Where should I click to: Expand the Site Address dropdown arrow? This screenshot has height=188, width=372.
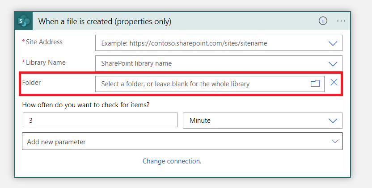[333, 43]
